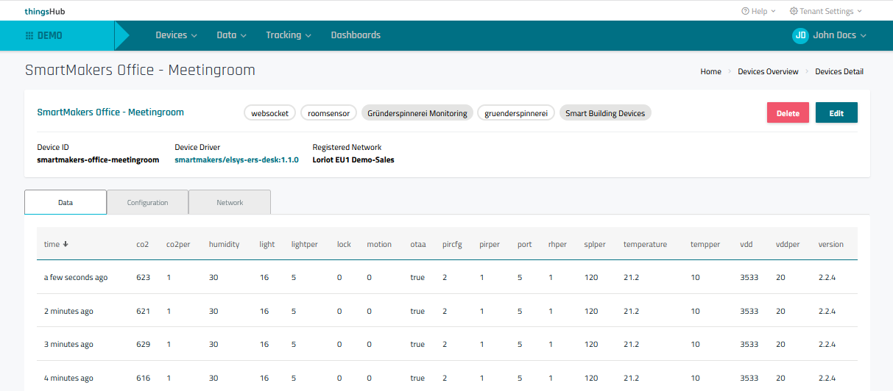Expand the Data navigation dropdown
The height and width of the screenshot is (391, 893).
(231, 35)
